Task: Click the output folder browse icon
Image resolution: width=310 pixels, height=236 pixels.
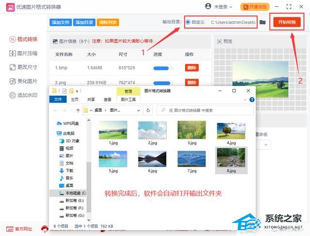Action: pyautogui.click(x=263, y=22)
